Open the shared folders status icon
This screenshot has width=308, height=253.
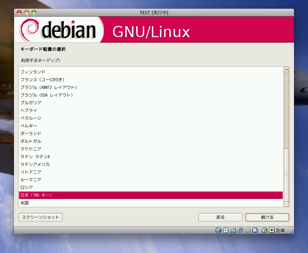[247, 230]
